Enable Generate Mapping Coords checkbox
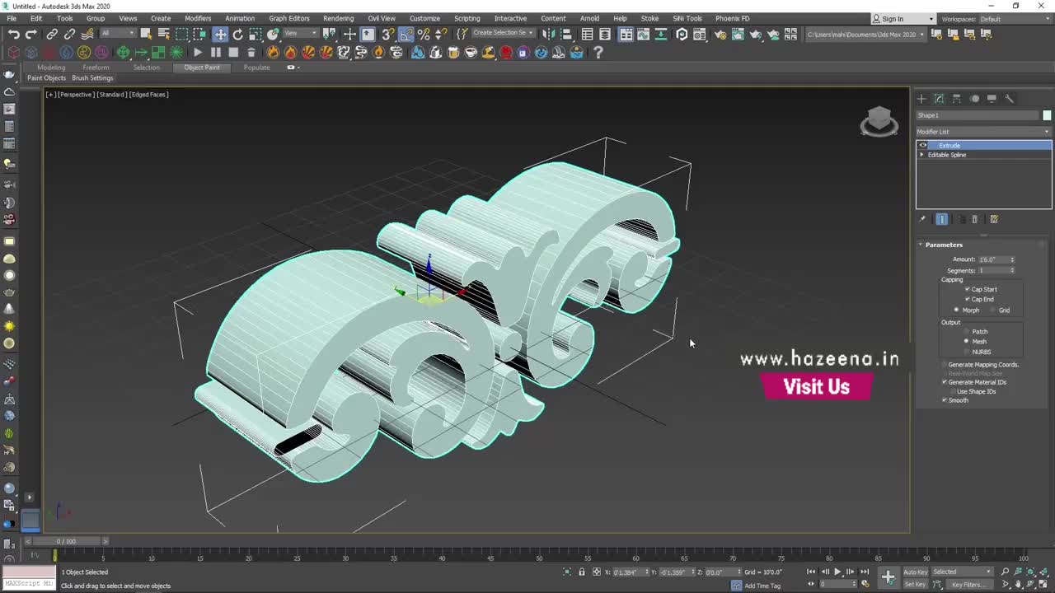This screenshot has height=593, width=1055. pyautogui.click(x=945, y=364)
